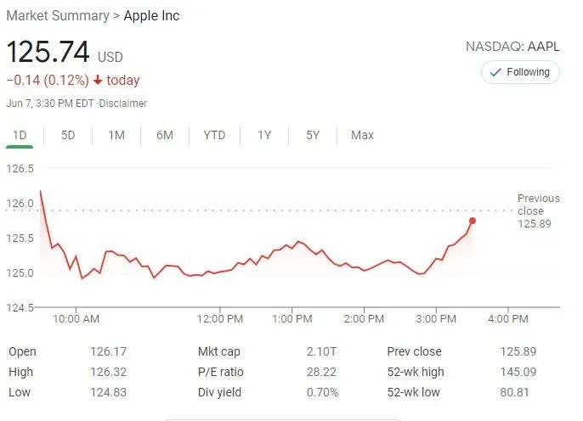Click the red current price dot on chart
Viewport: 583px width, 421px height.
(473, 221)
